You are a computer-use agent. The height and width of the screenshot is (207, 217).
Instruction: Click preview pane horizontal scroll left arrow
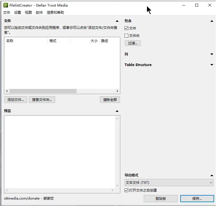point(7,190)
